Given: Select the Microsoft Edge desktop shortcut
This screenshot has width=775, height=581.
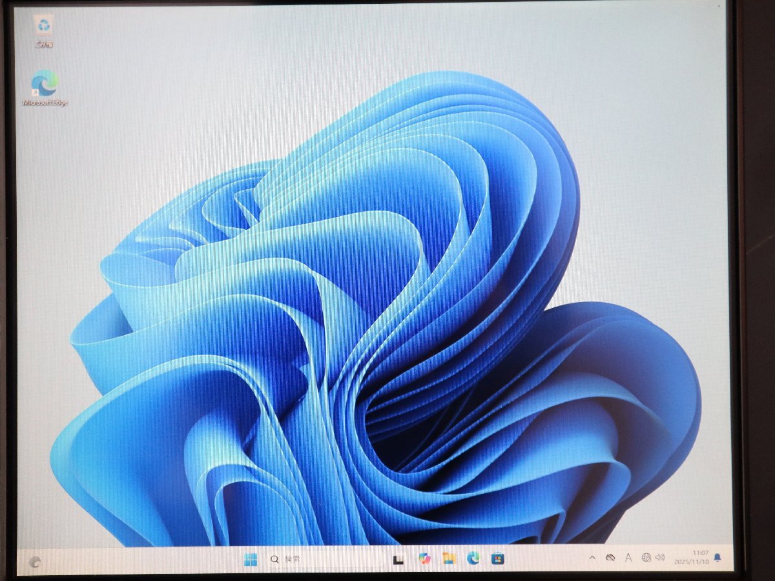Looking at the screenshot, I should point(45,88).
